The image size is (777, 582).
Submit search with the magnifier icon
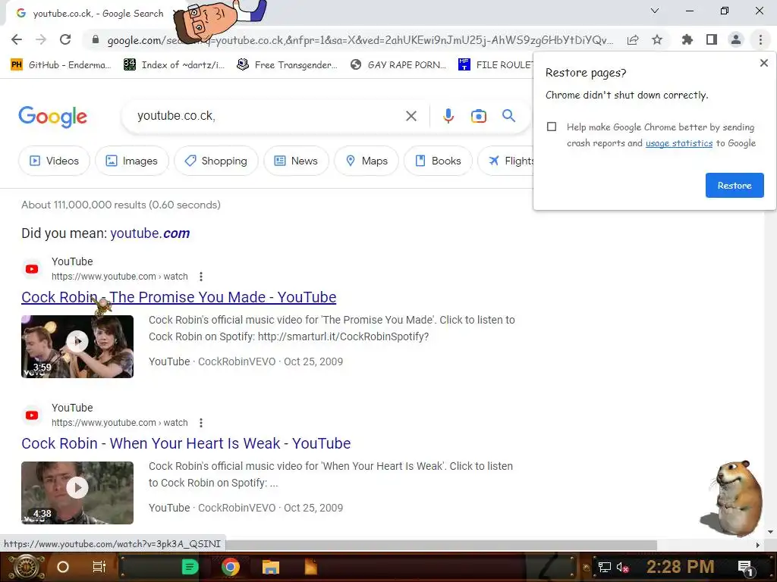pyautogui.click(x=509, y=116)
